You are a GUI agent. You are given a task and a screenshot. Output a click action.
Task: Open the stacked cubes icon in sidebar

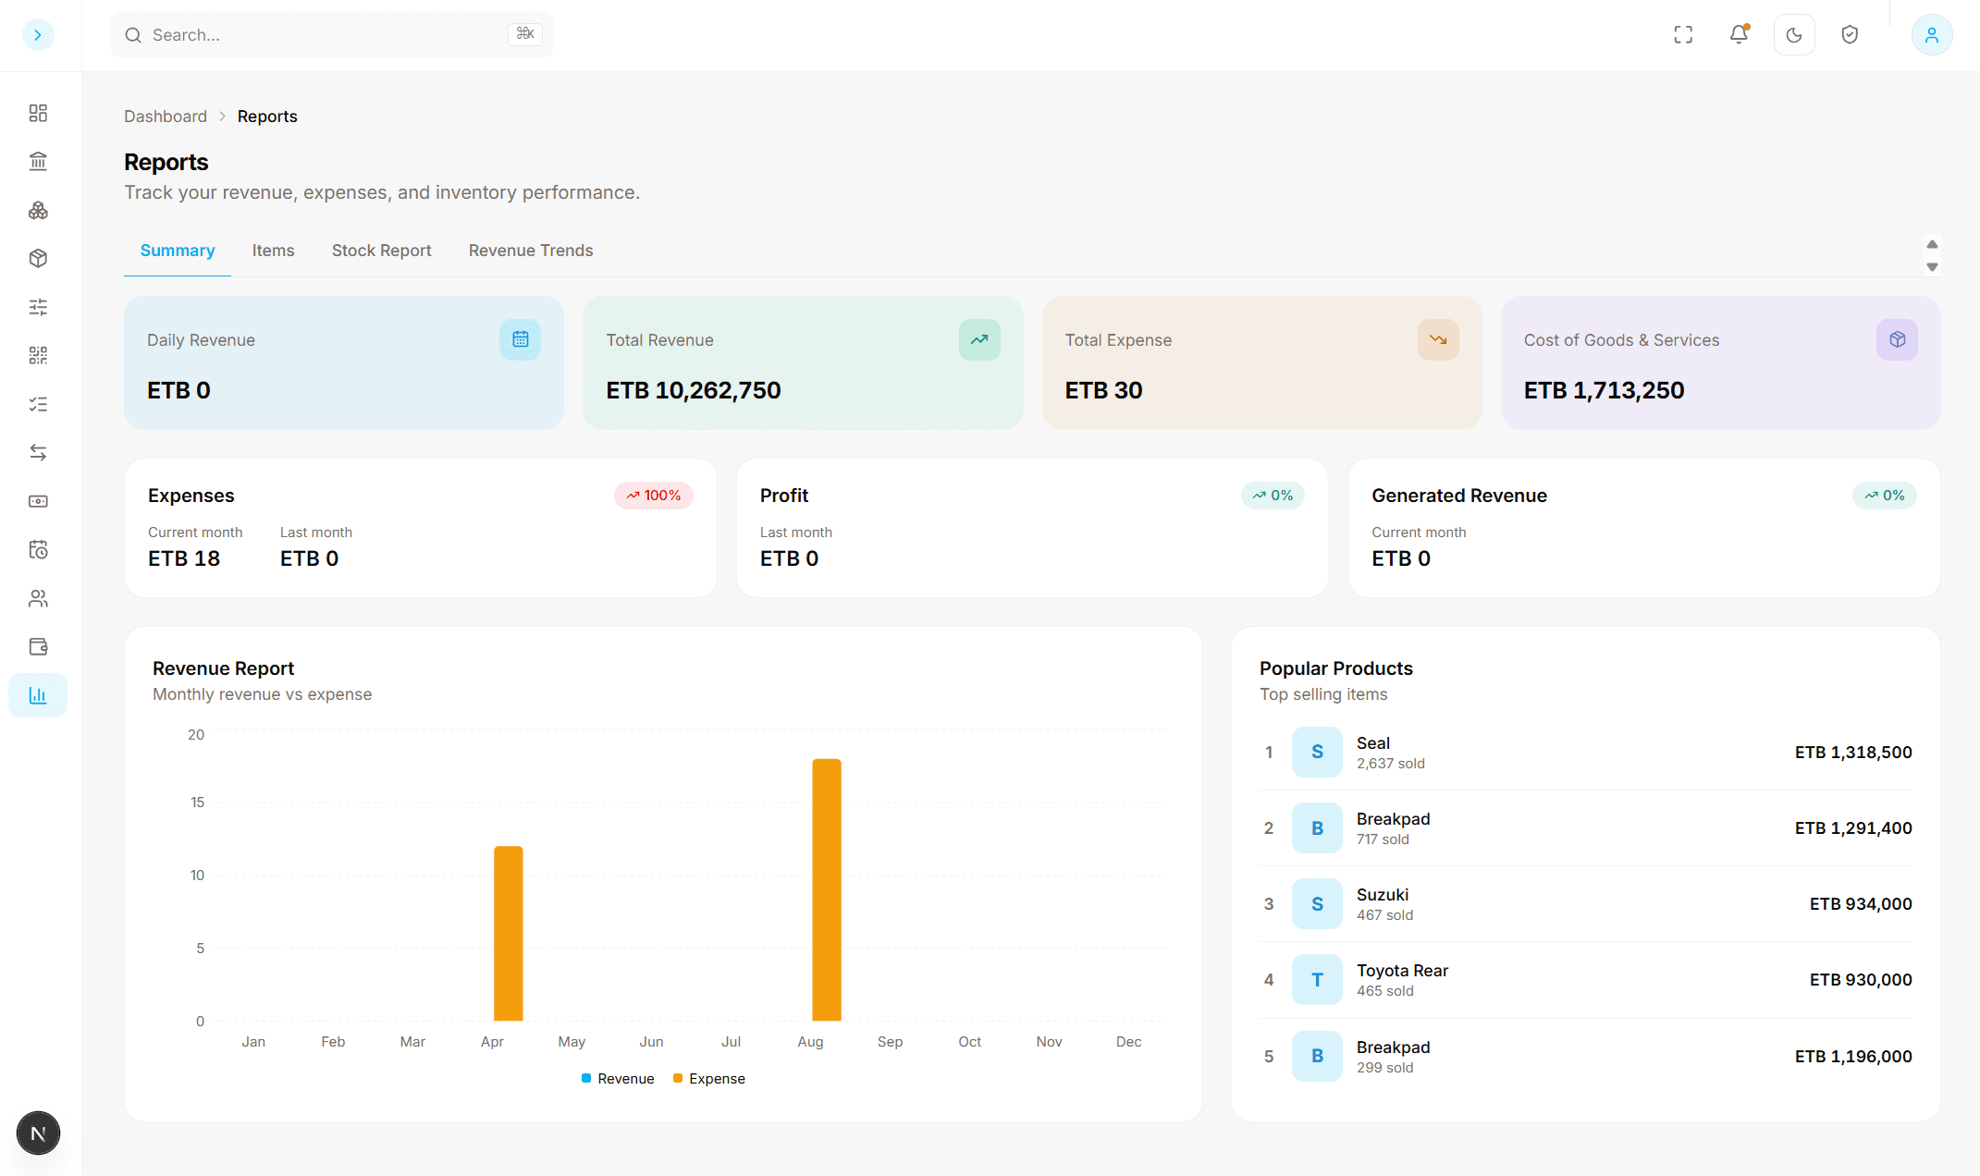pos(38,211)
